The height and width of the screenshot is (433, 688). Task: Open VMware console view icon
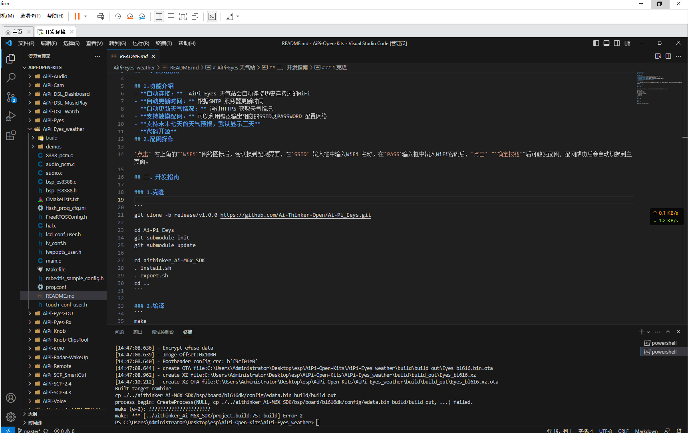pos(212,16)
